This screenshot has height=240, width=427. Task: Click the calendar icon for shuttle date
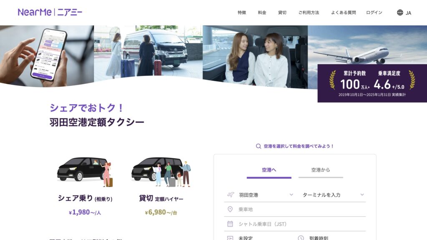(x=230, y=223)
